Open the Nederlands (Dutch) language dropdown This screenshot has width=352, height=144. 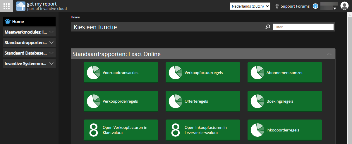click(250, 6)
